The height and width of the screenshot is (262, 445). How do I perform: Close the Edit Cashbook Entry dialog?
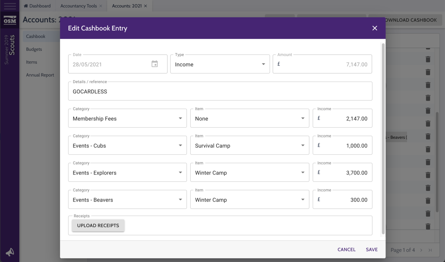[375, 28]
